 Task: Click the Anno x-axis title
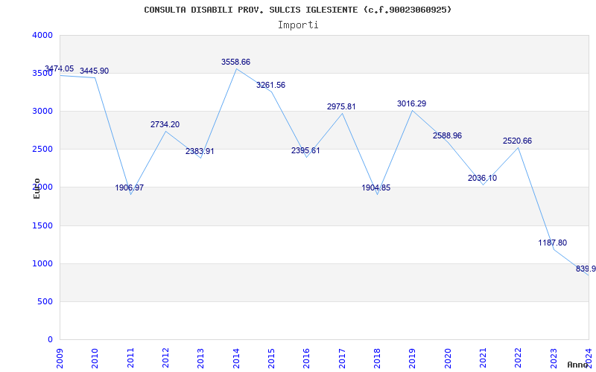point(578,365)
